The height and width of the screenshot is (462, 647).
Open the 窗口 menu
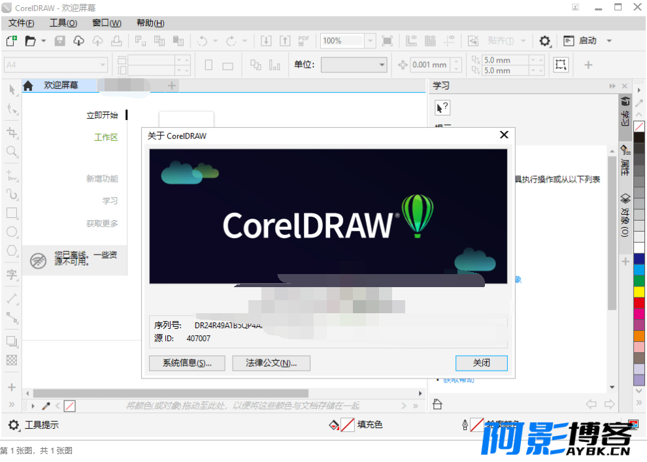(107, 23)
